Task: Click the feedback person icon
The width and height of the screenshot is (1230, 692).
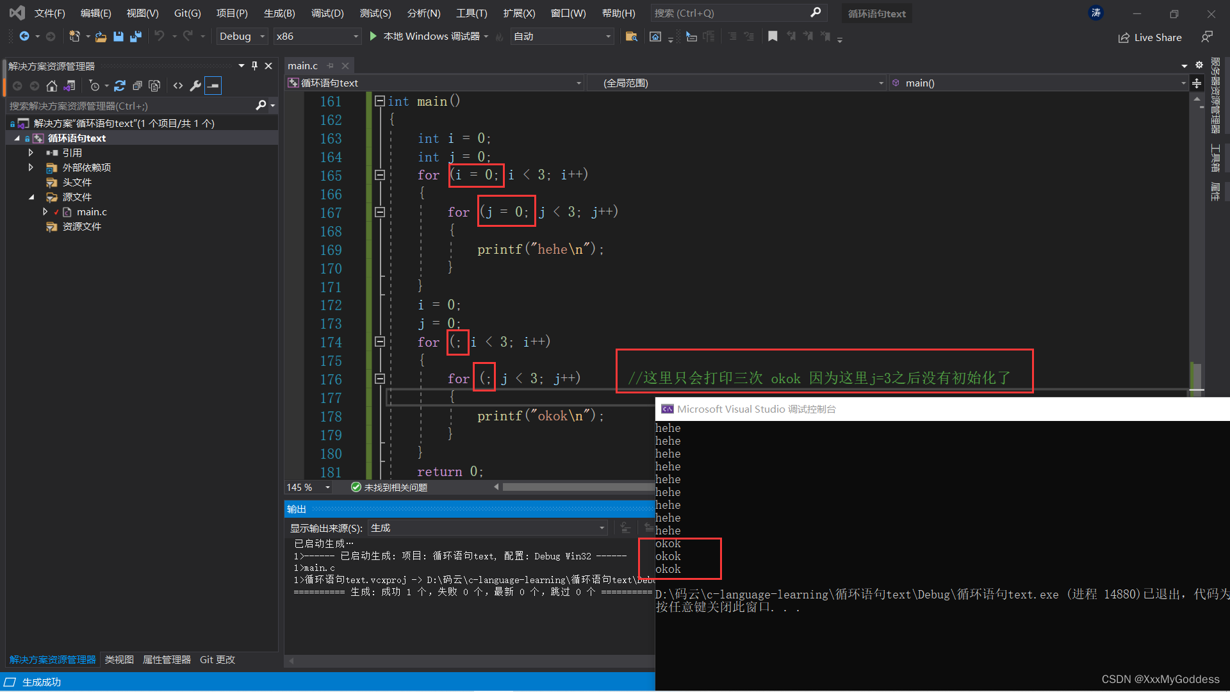Action: (1207, 37)
